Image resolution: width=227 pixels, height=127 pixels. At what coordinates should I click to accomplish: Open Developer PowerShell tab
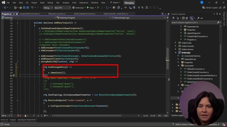(27, 120)
